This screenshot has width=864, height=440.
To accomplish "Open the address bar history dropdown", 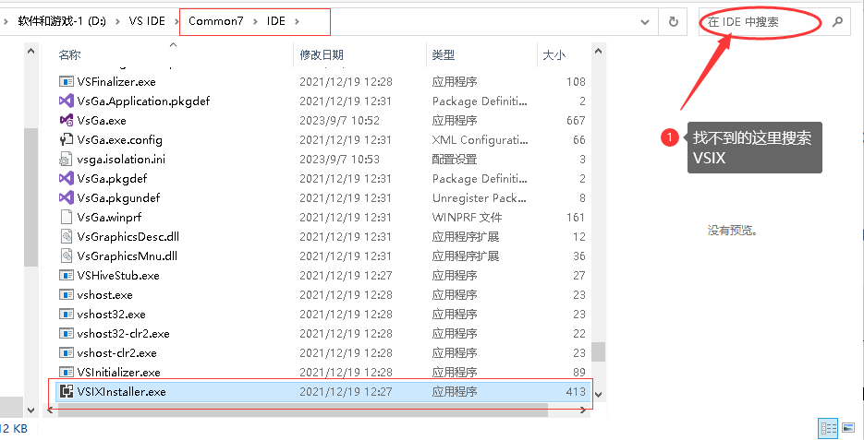I will (x=645, y=22).
